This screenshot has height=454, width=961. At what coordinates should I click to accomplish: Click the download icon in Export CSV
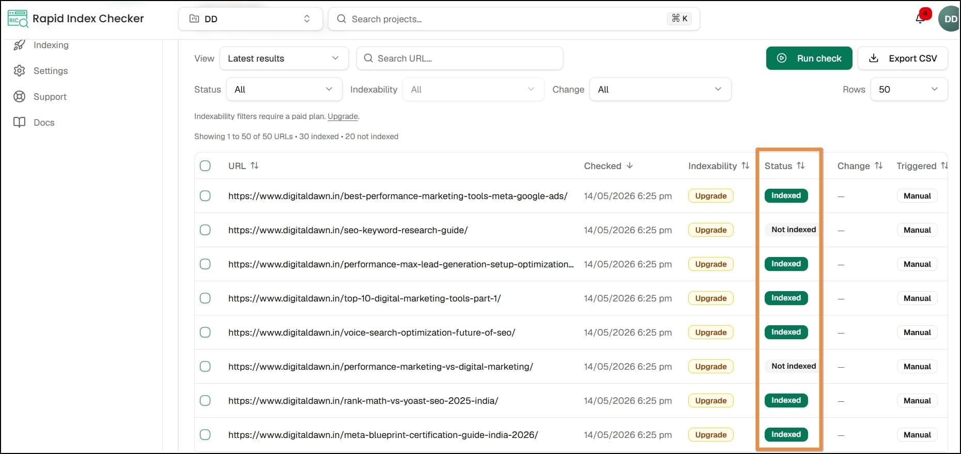[x=874, y=58]
